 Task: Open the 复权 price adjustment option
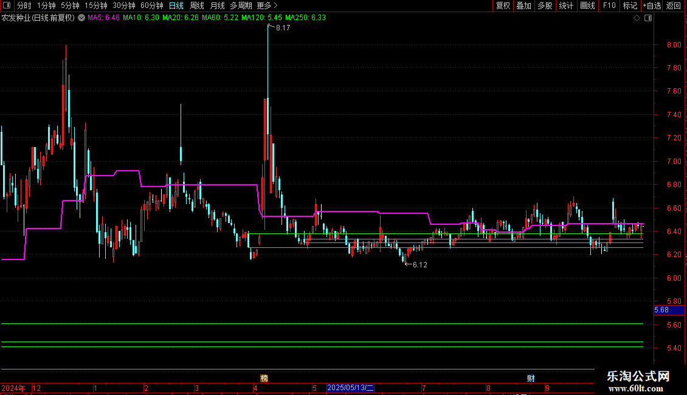coord(503,5)
